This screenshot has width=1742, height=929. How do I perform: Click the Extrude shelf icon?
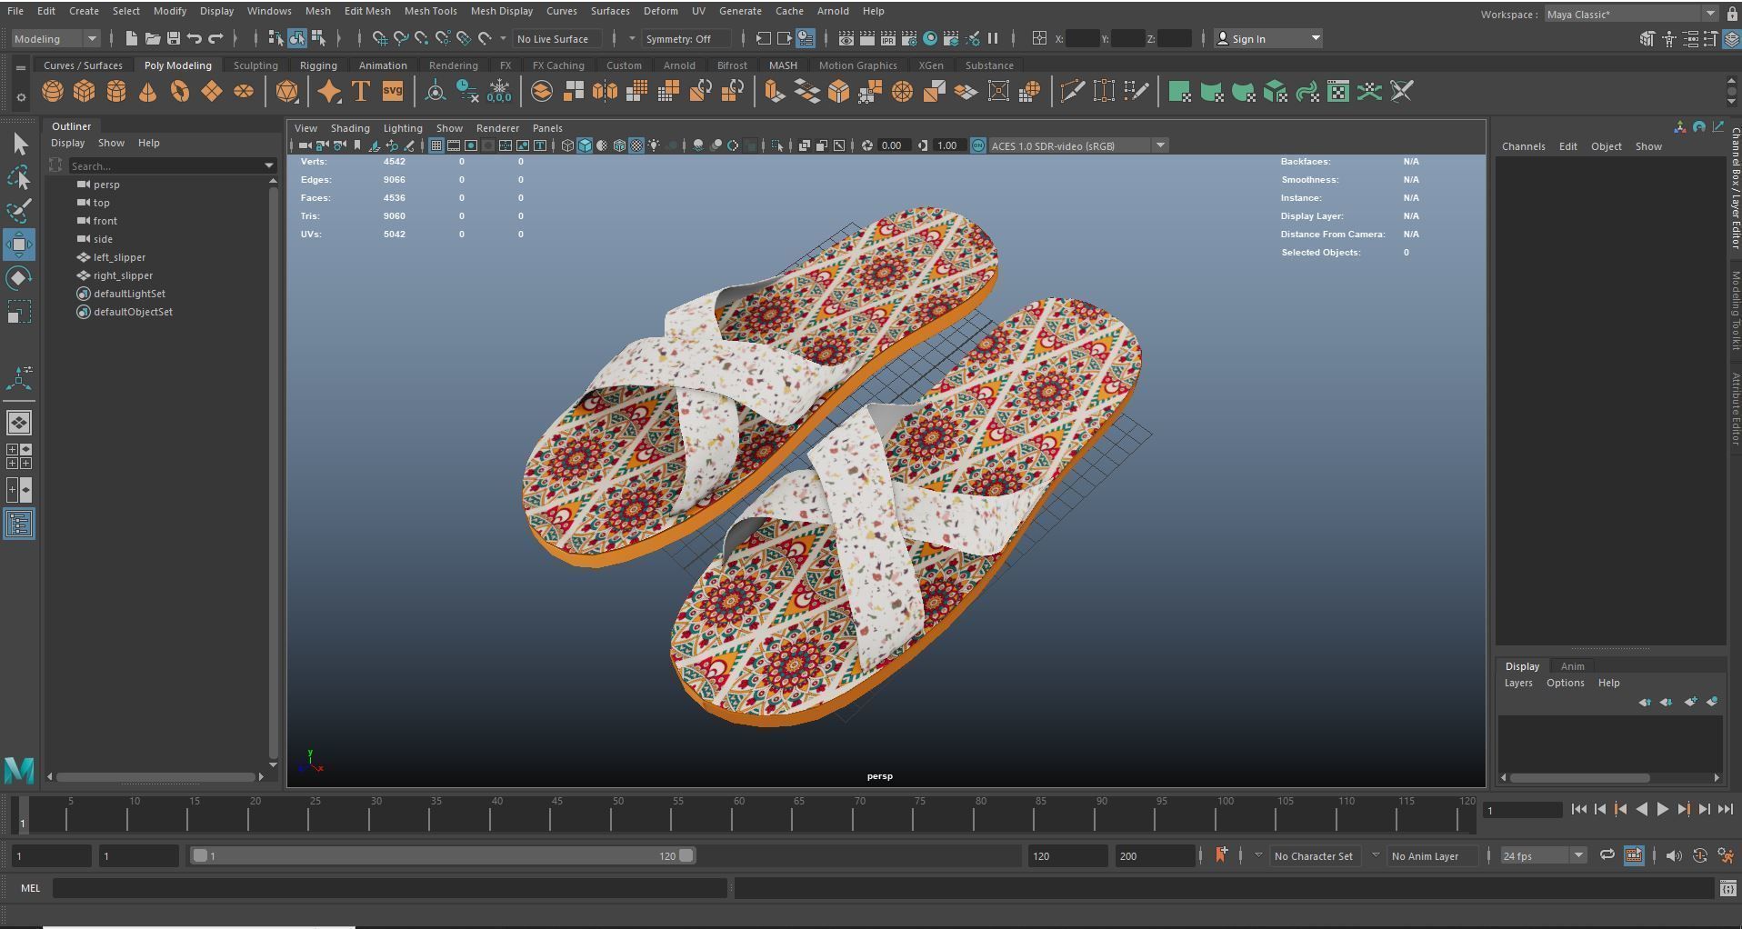(x=775, y=91)
